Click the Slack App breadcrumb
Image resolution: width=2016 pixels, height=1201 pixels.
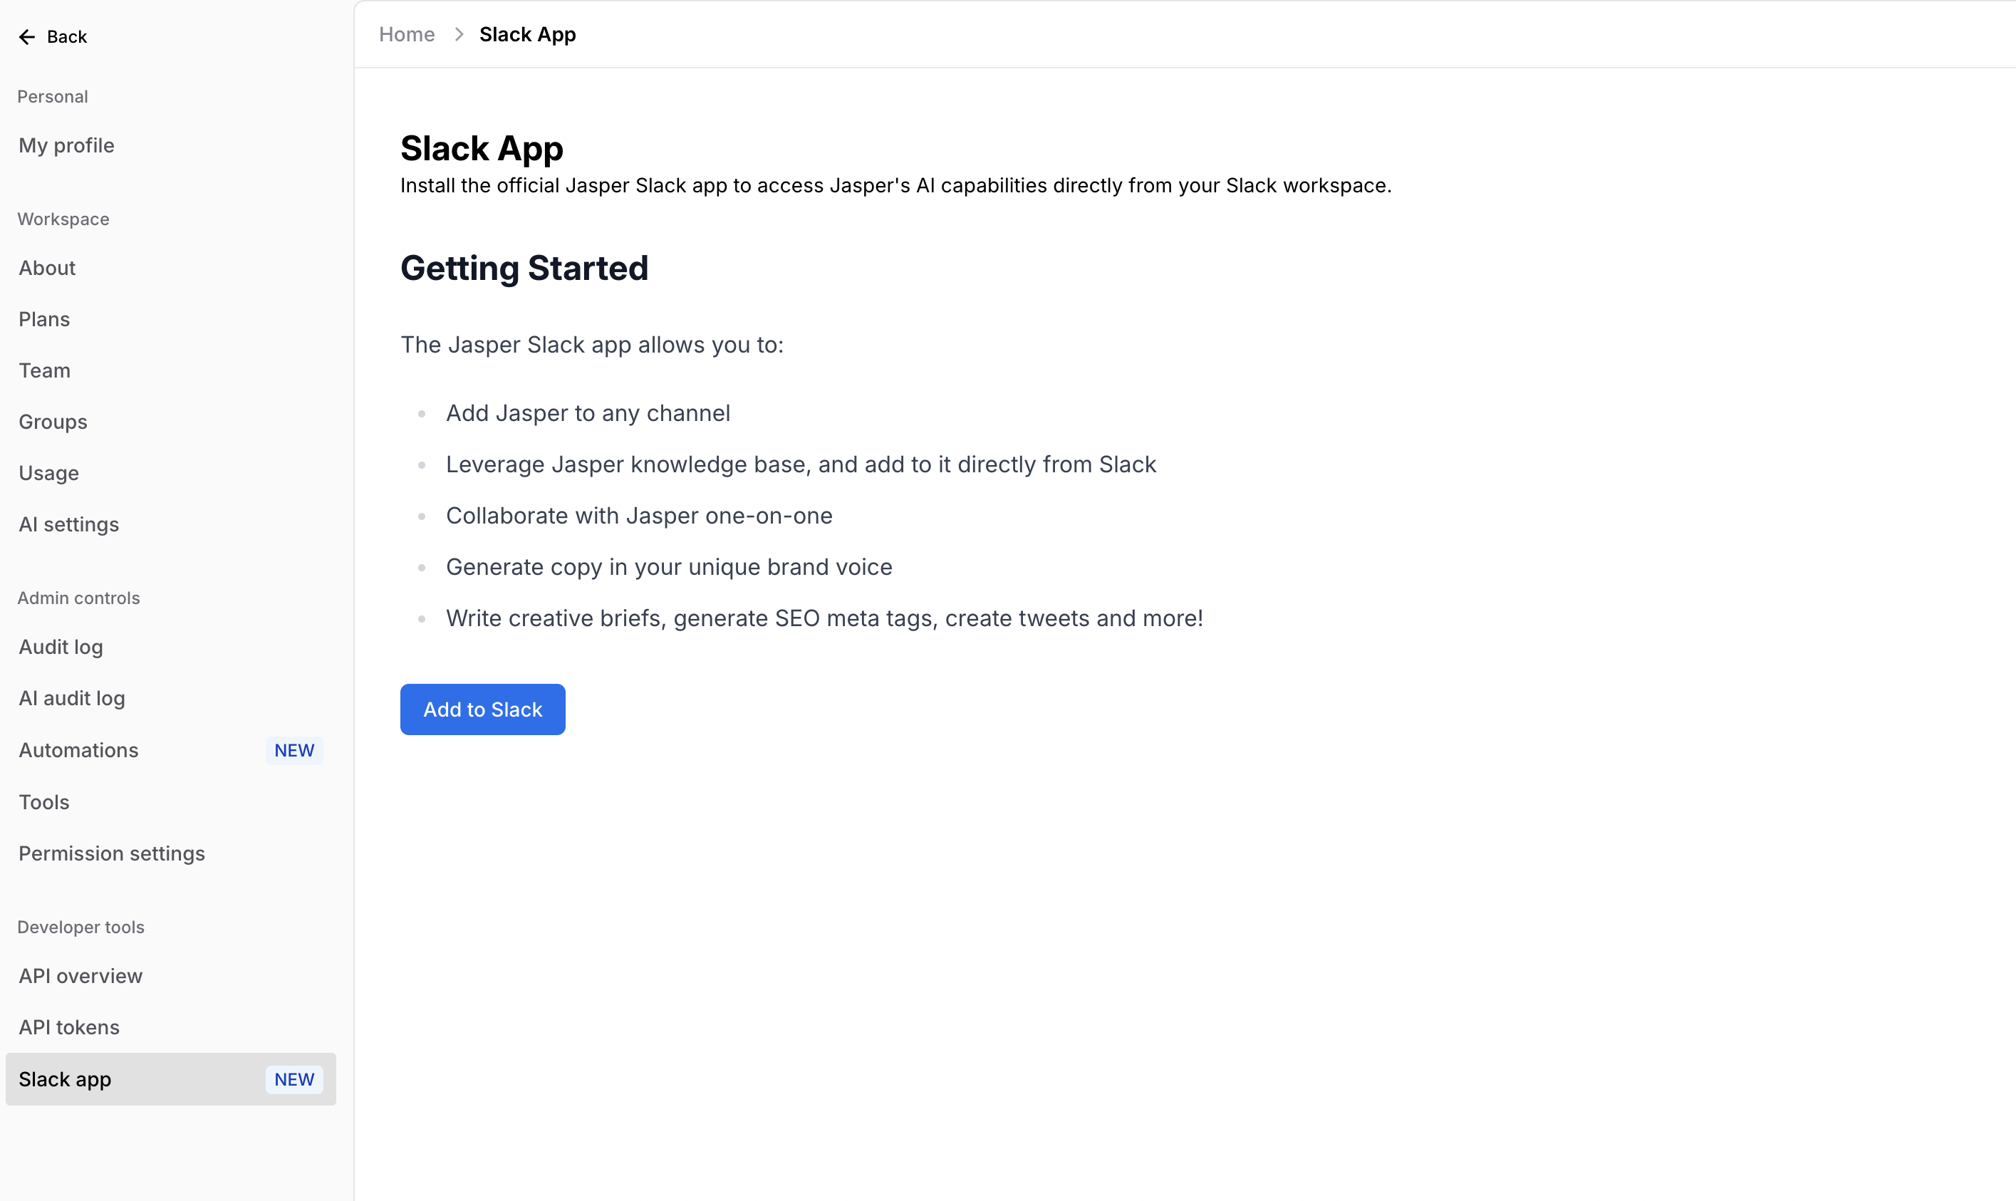(528, 35)
